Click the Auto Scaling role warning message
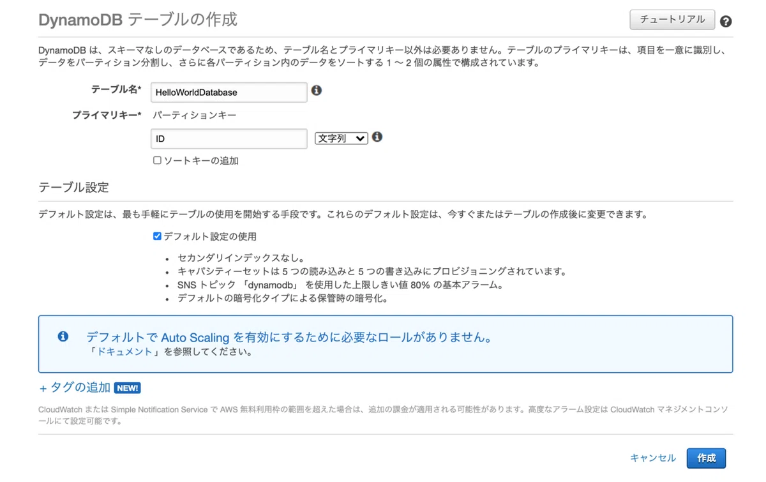This screenshot has height=482, width=766. click(290, 337)
